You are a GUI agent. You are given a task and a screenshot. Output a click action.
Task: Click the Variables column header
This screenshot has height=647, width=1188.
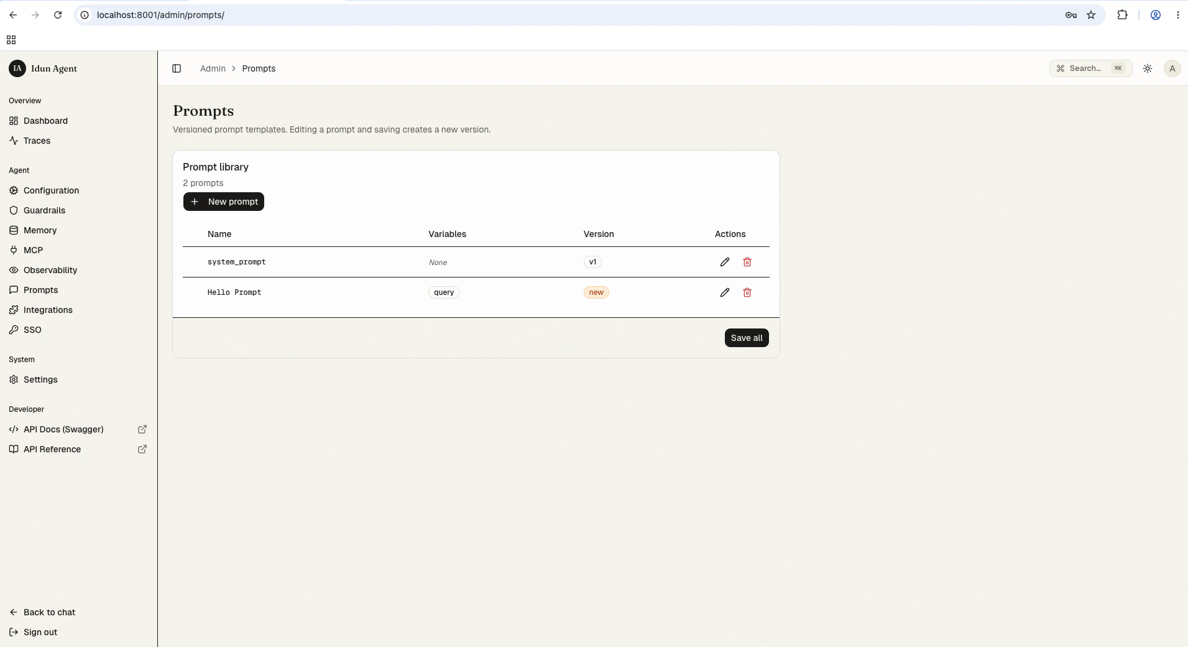(x=447, y=234)
